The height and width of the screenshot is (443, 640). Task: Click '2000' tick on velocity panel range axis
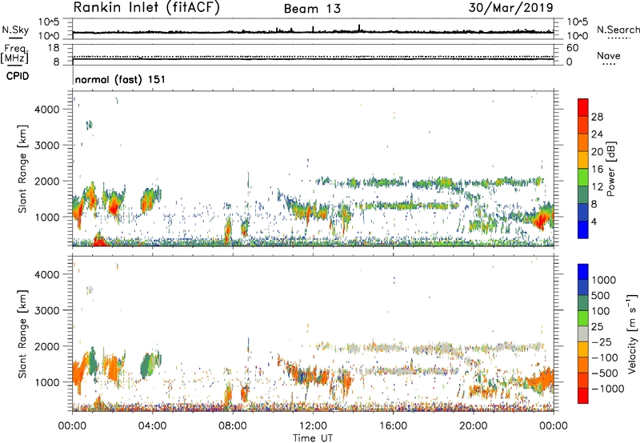47,346
